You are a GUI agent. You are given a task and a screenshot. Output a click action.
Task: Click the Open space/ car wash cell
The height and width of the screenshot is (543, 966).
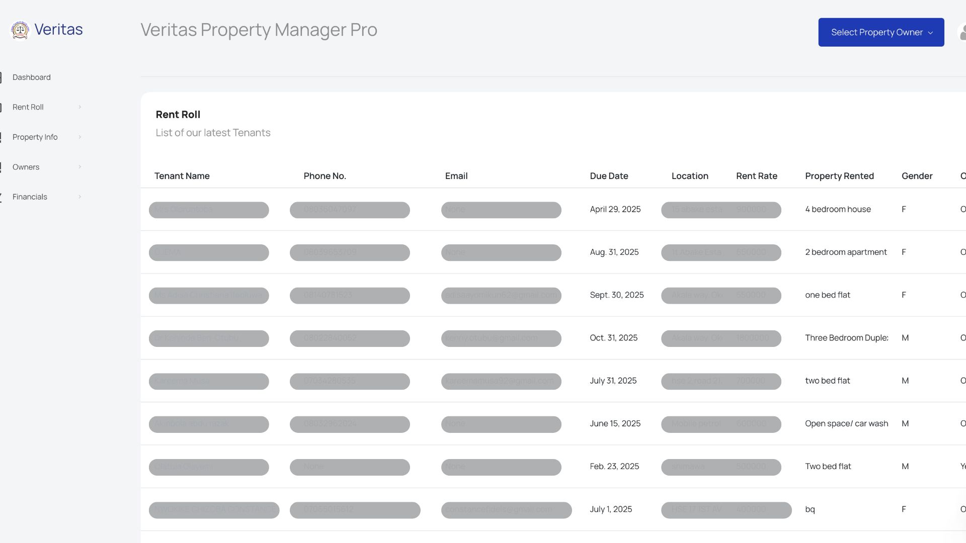(x=846, y=423)
